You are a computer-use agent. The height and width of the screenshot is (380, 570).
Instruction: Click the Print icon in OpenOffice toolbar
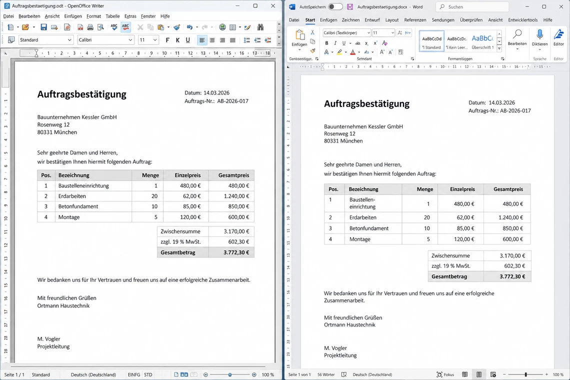90,27
